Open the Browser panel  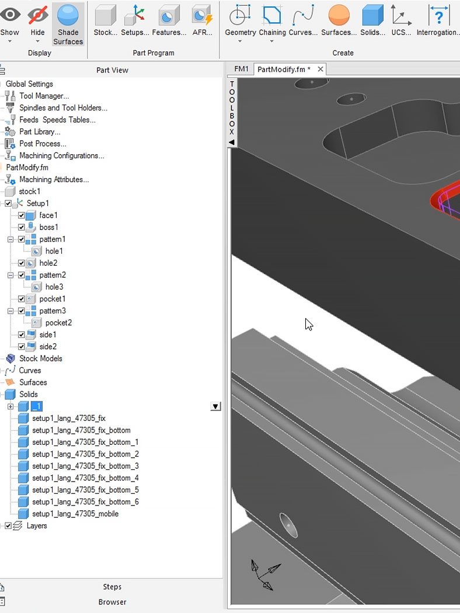(112, 602)
